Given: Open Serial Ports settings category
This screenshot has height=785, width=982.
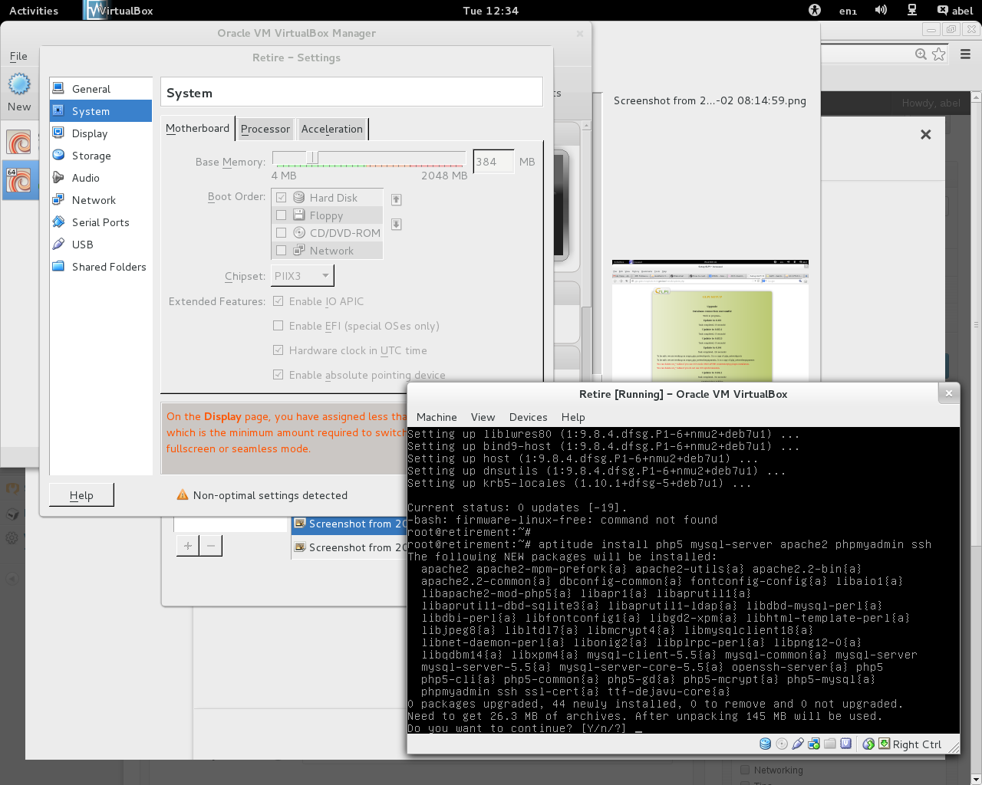Looking at the screenshot, I should (101, 222).
